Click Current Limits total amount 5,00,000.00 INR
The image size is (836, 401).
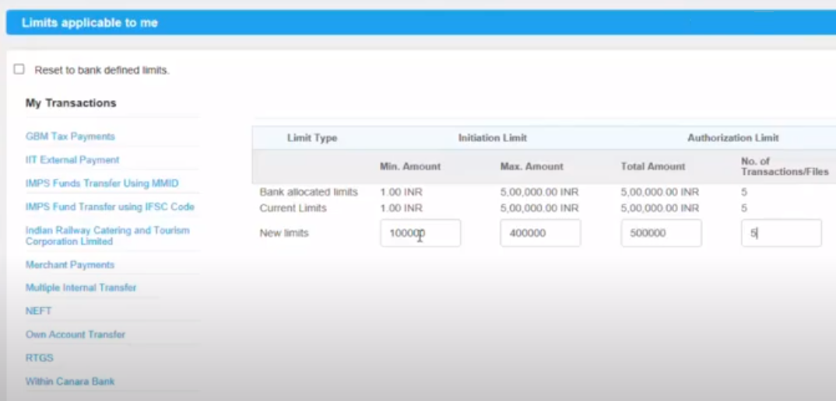(659, 208)
